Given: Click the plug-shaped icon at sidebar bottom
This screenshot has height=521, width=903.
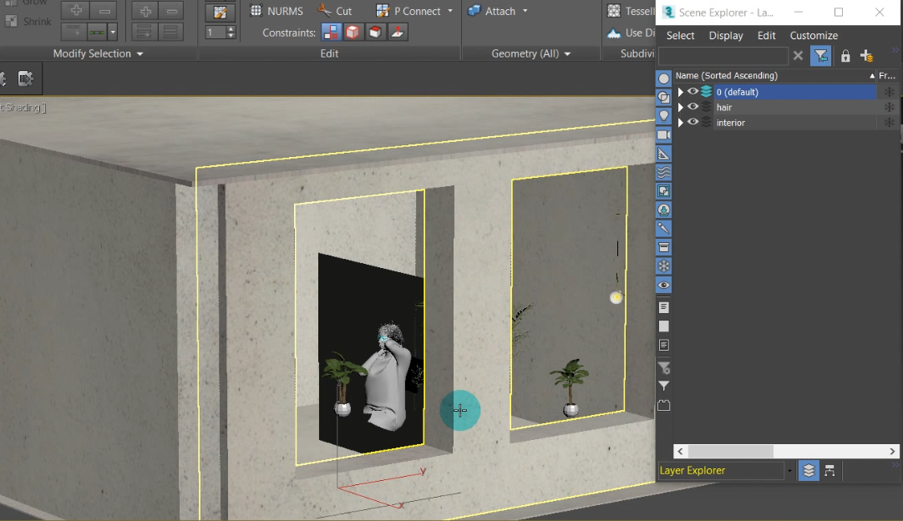Looking at the screenshot, I should (663, 405).
